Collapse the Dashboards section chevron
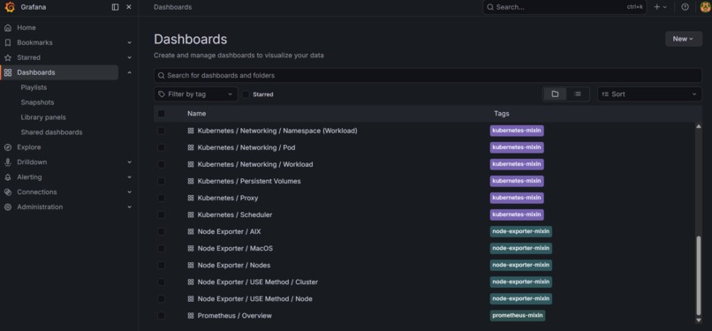Screen dimensions: 712x331 (x=129, y=72)
